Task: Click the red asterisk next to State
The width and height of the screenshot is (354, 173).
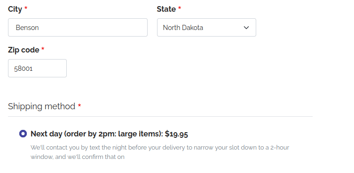Action: click(180, 8)
